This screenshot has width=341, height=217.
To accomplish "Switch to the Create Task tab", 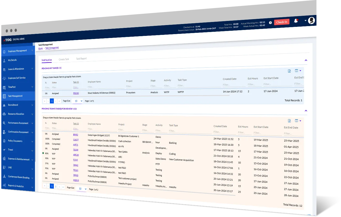I will click(64, 59).
